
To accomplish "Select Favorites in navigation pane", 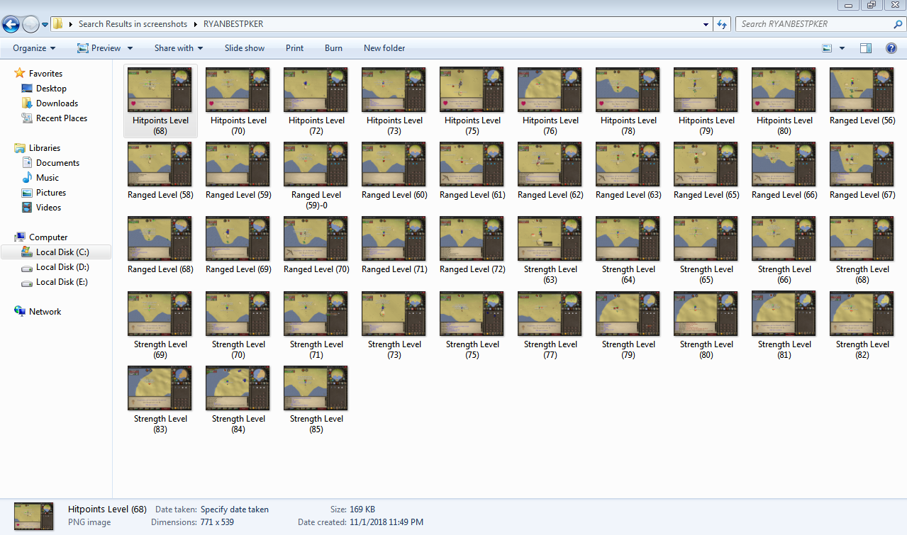I will 45,74.
